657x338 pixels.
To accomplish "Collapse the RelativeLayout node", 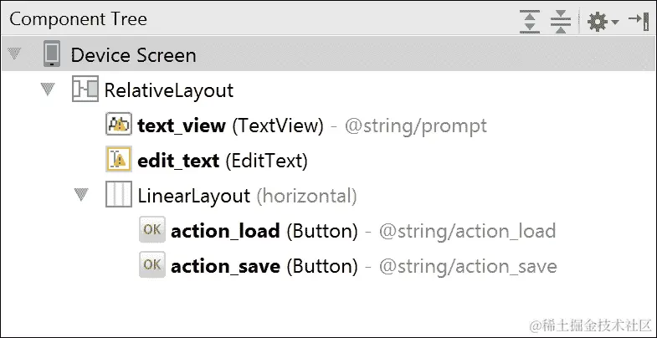I will point(48,90).
